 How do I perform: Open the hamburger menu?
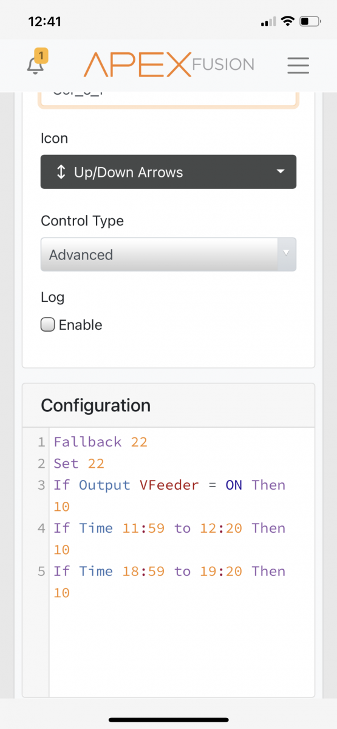tap(298, 65)
